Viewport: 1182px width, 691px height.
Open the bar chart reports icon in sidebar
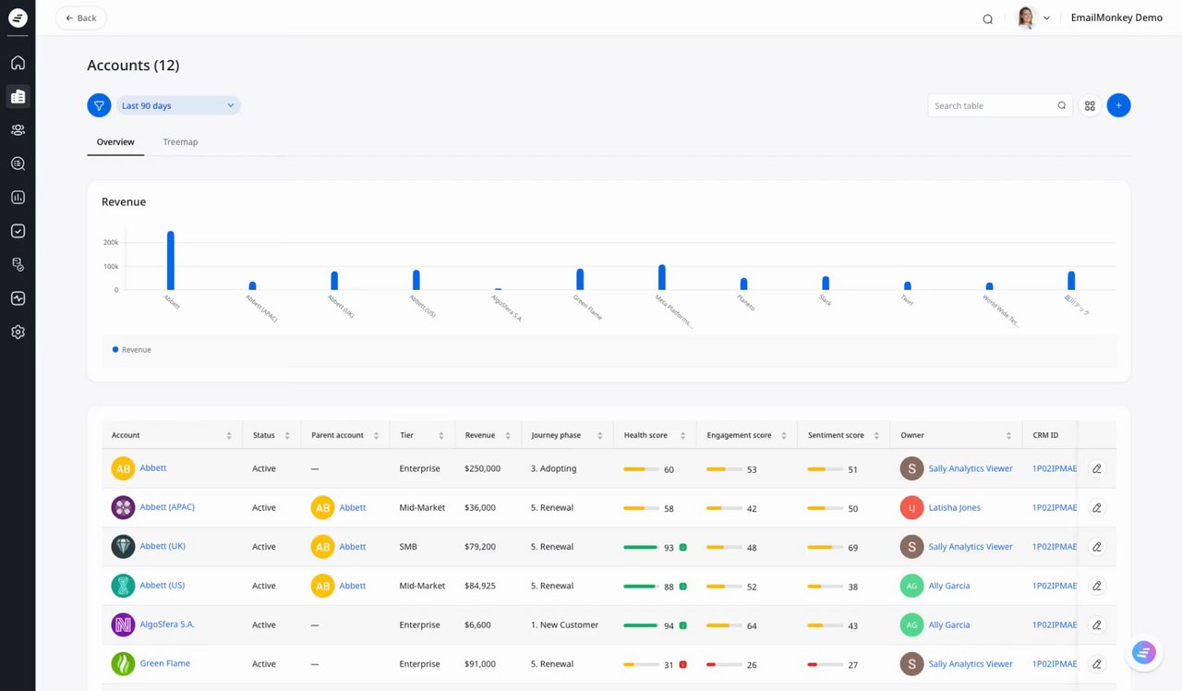[x=18, y=198]
